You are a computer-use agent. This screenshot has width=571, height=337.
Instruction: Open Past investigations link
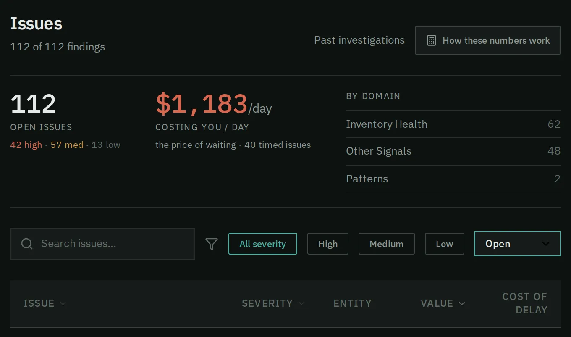(x=359, y=40)
